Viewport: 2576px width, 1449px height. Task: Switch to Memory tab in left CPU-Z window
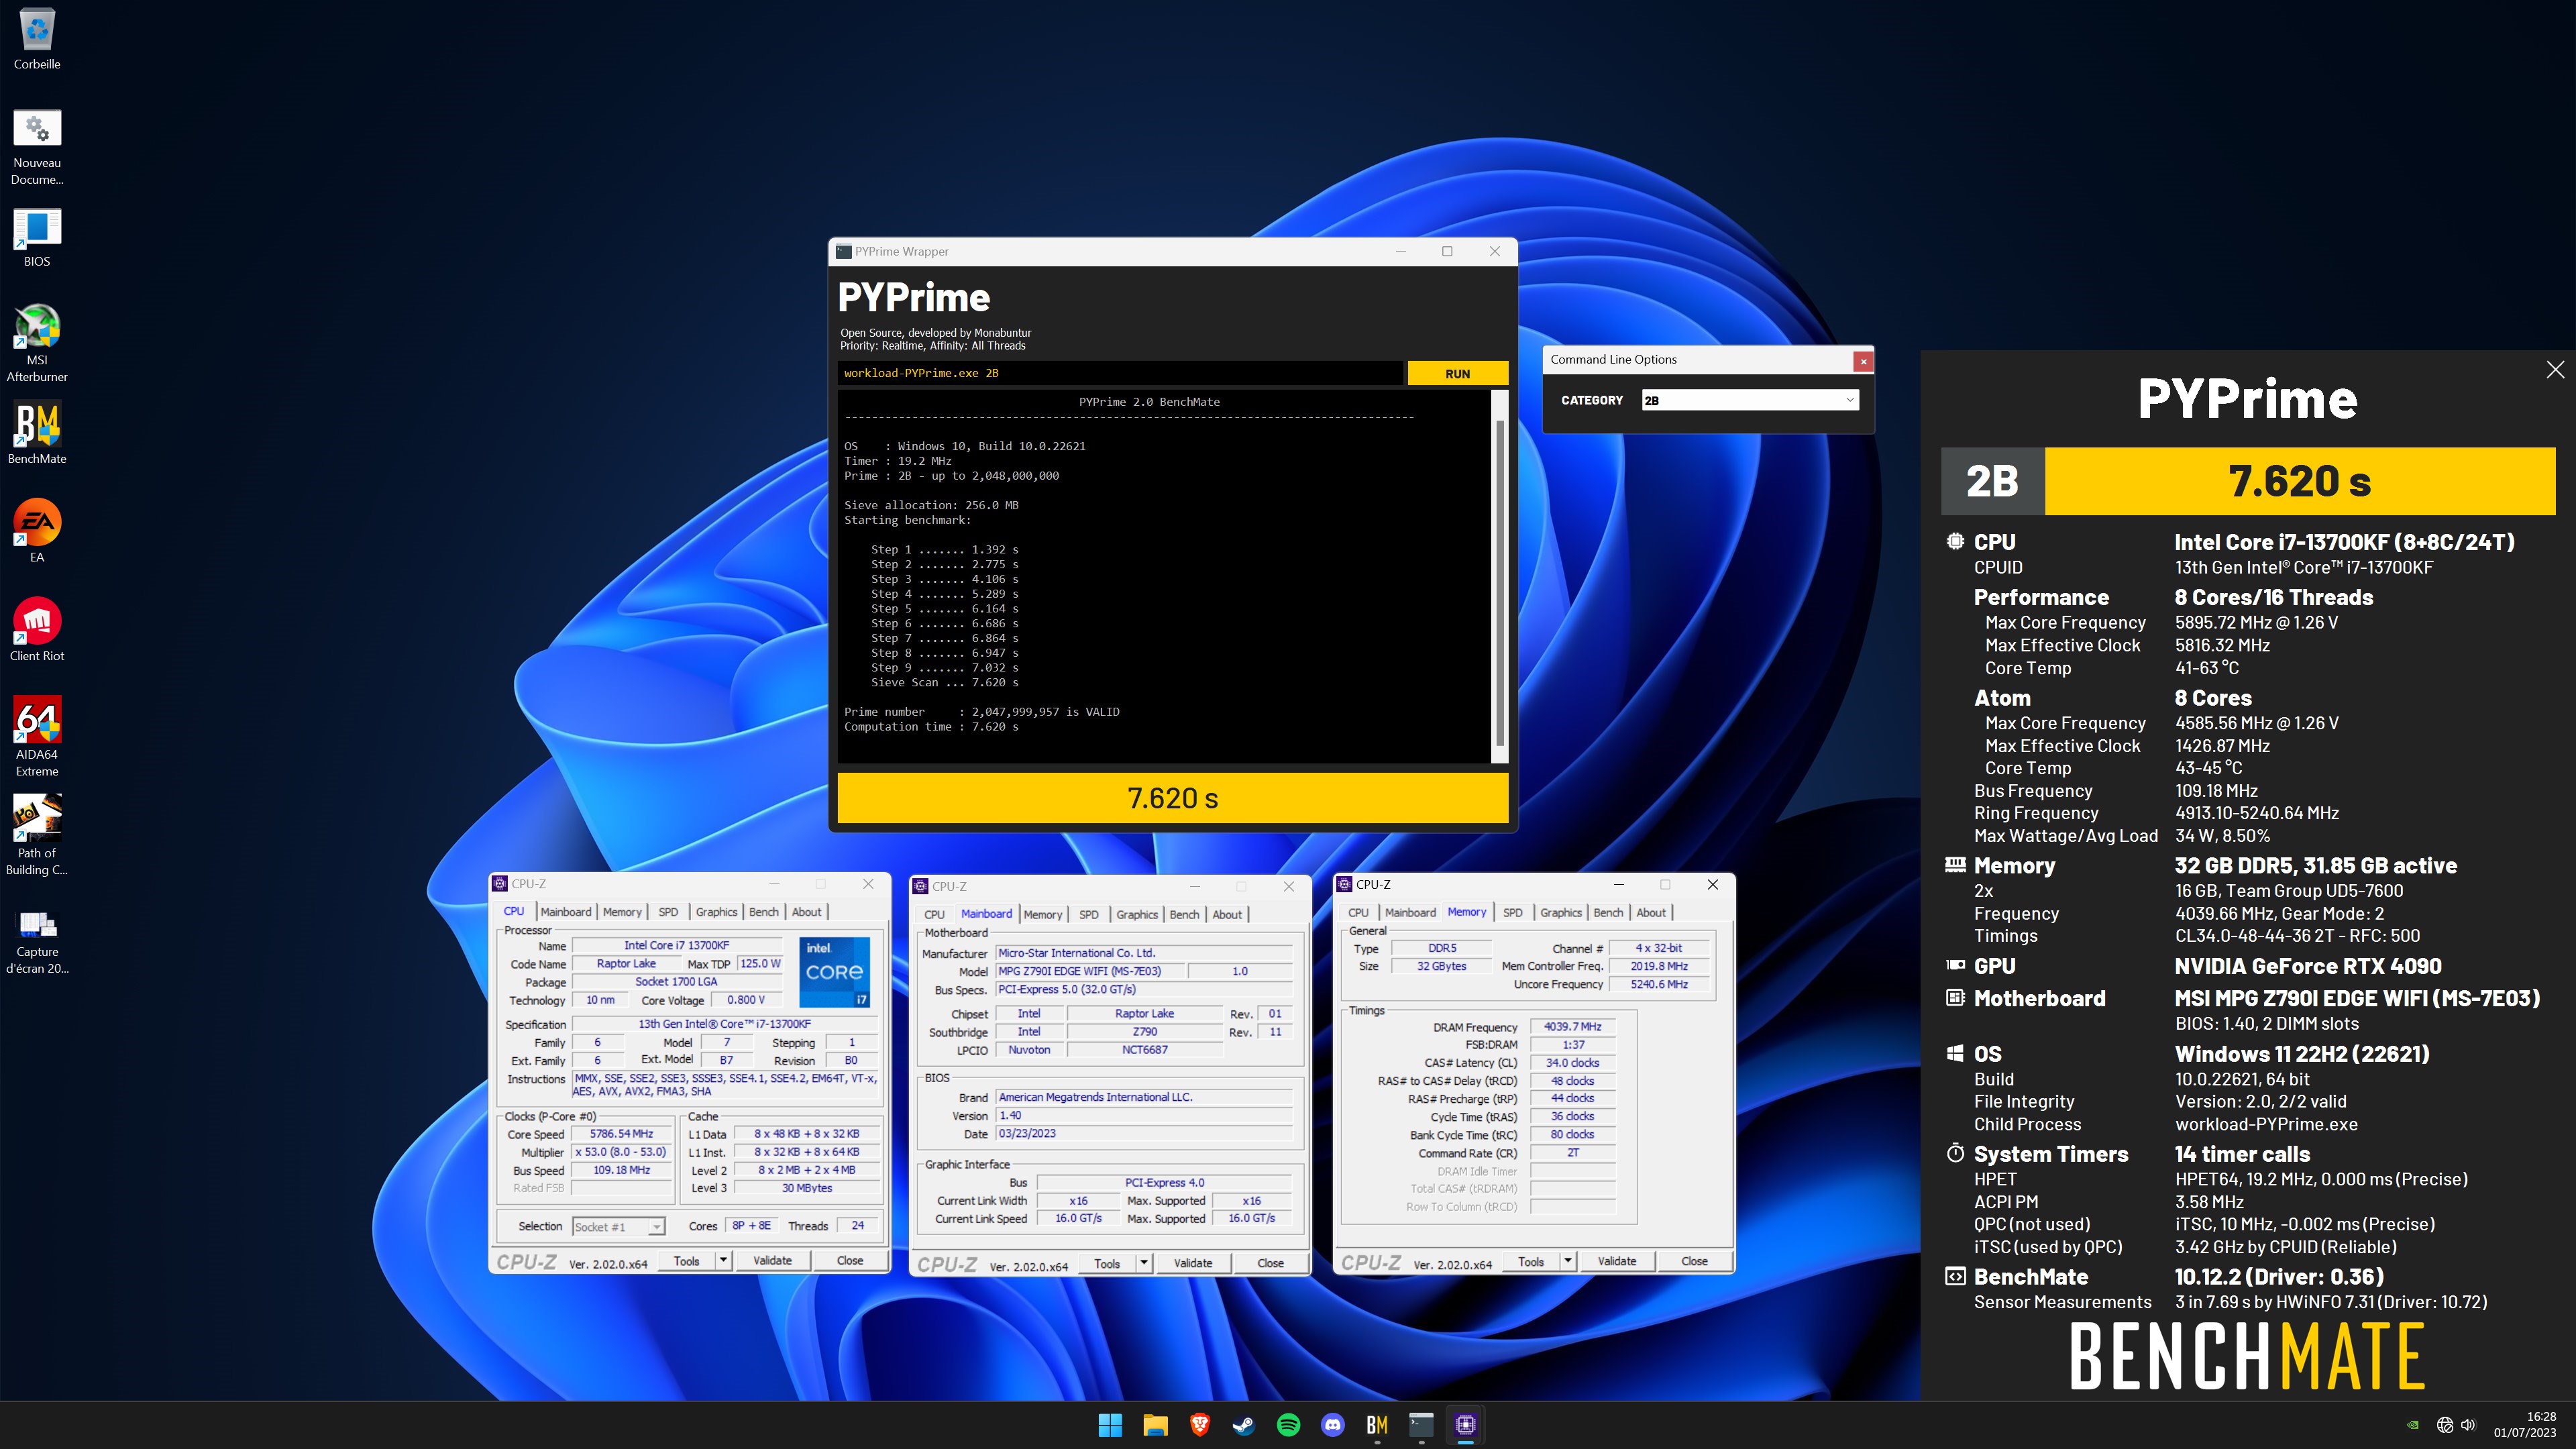coord(622,912)
